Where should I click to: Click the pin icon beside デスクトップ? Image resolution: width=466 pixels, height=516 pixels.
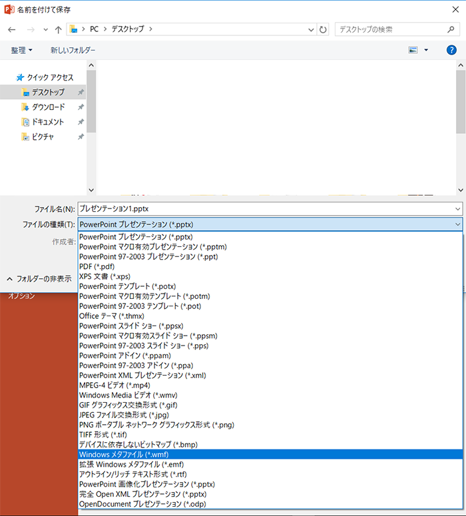tap(81, 92)
